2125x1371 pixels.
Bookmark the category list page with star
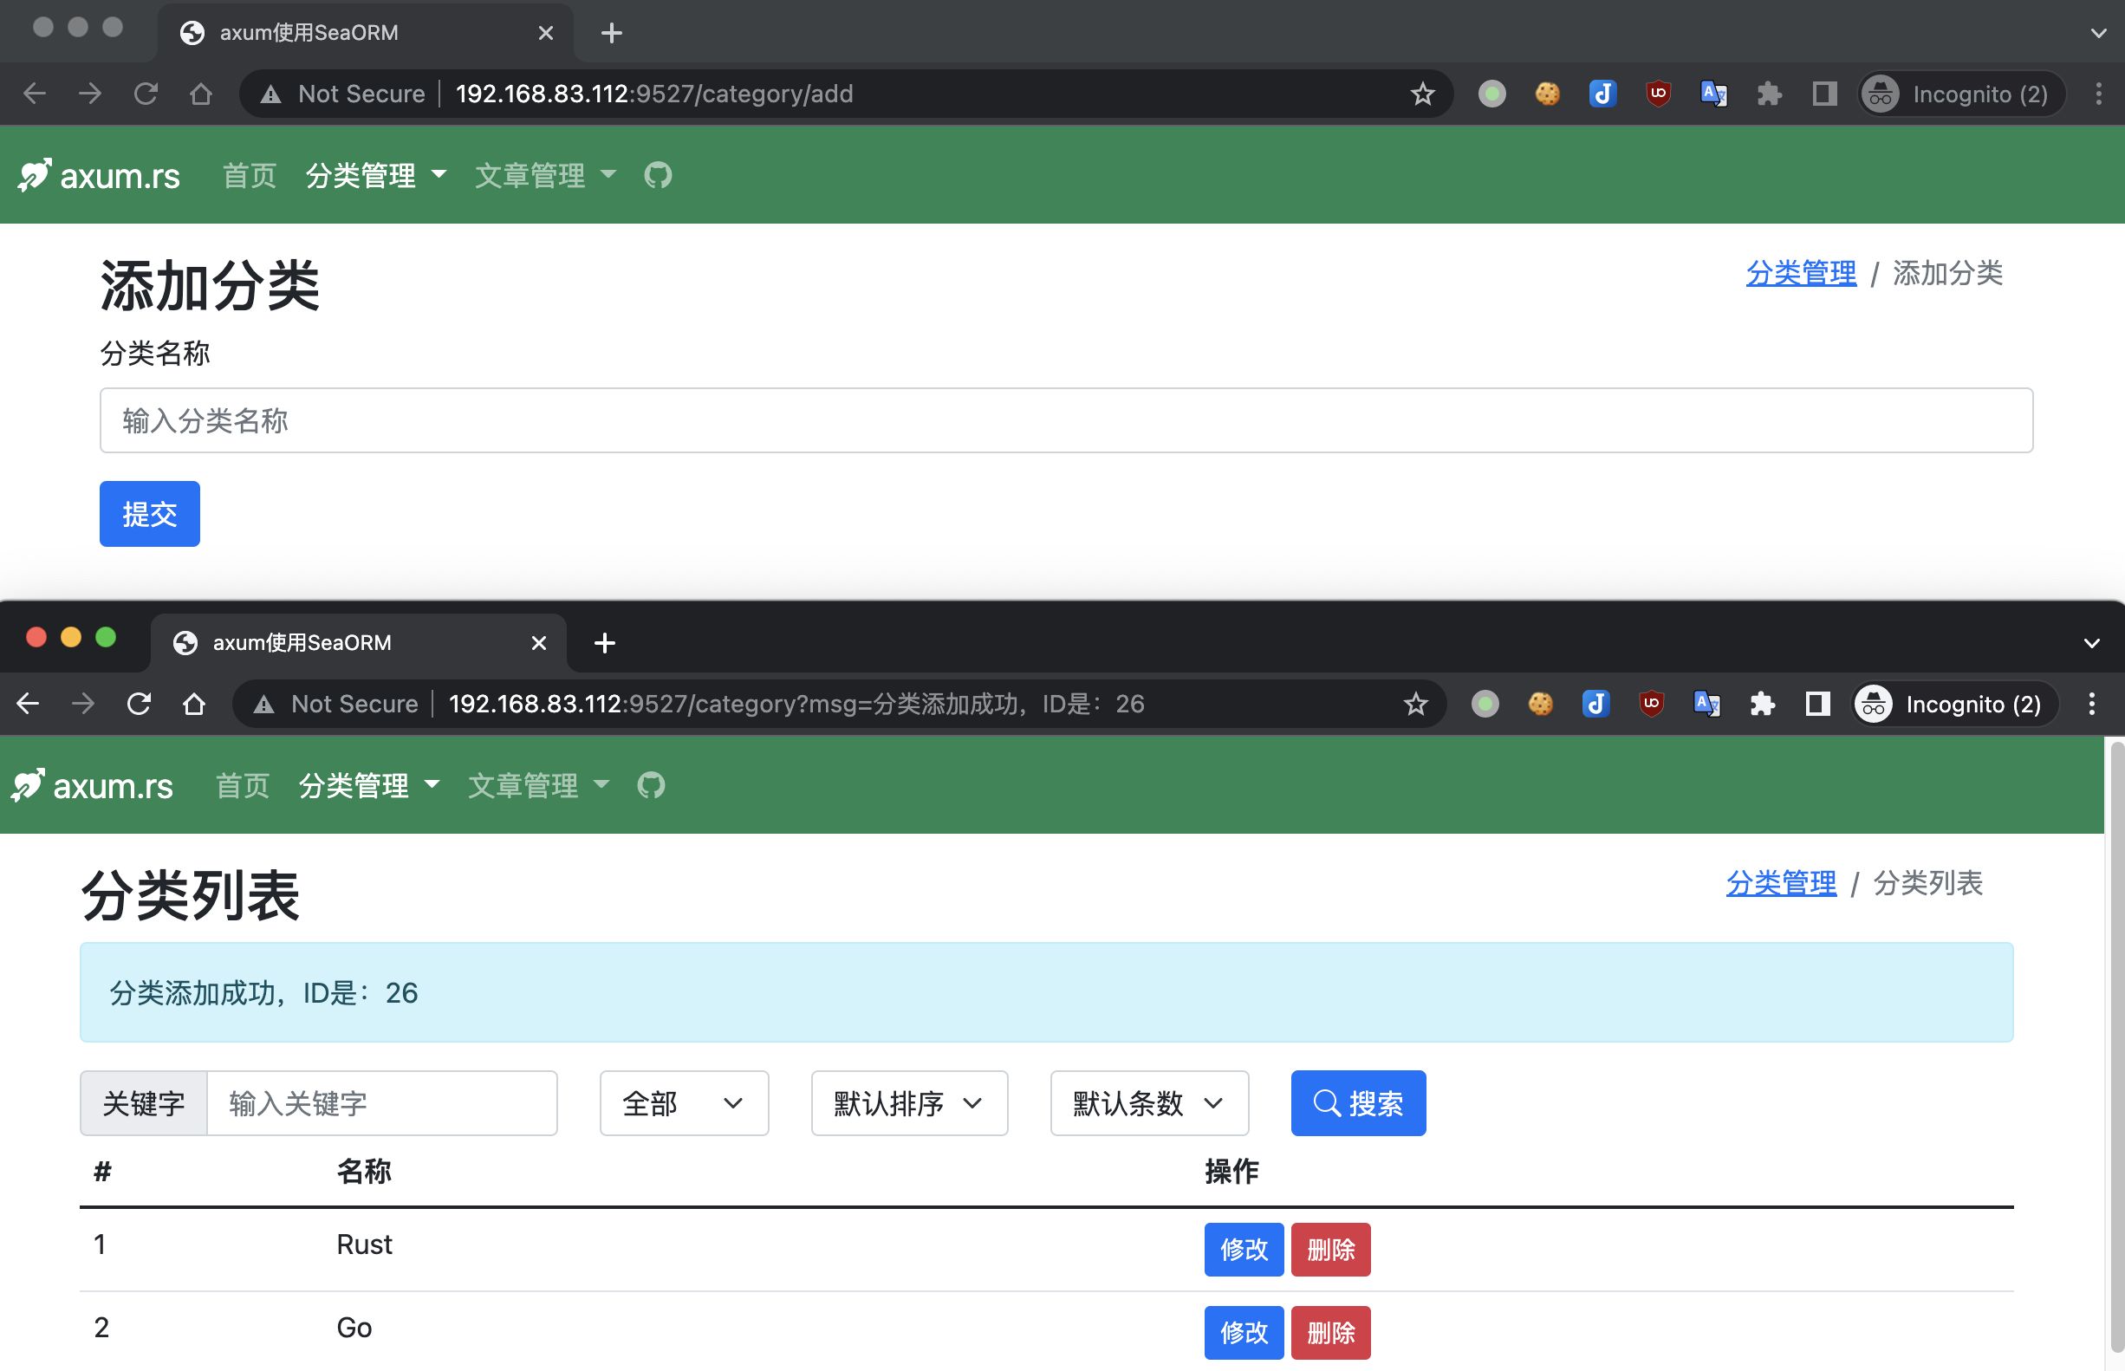[1414, 704]
